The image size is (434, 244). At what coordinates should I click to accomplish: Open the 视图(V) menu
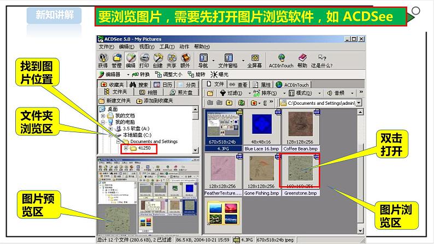pos(146,47)
